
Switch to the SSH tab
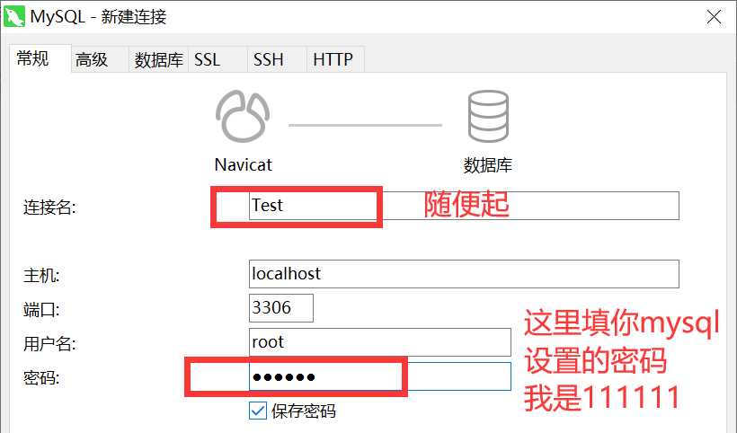[277, 59]
